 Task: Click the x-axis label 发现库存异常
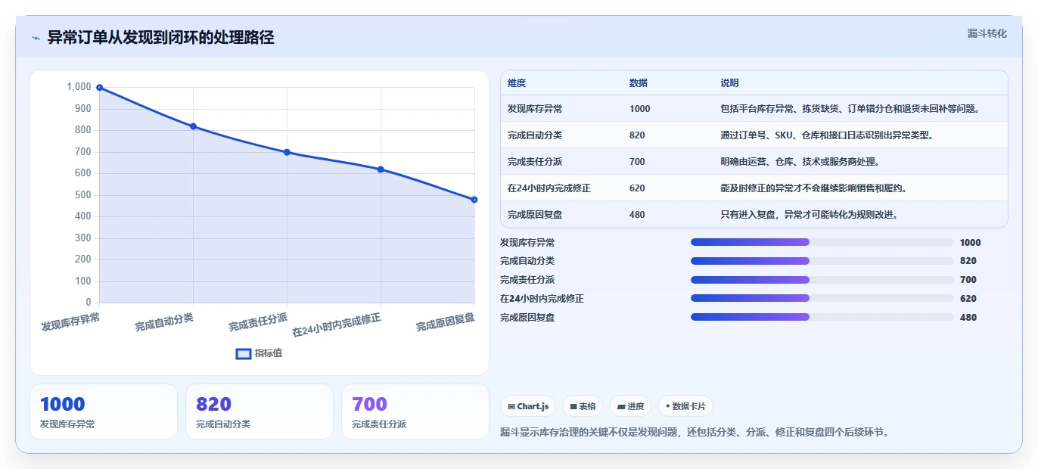point(70,322)
